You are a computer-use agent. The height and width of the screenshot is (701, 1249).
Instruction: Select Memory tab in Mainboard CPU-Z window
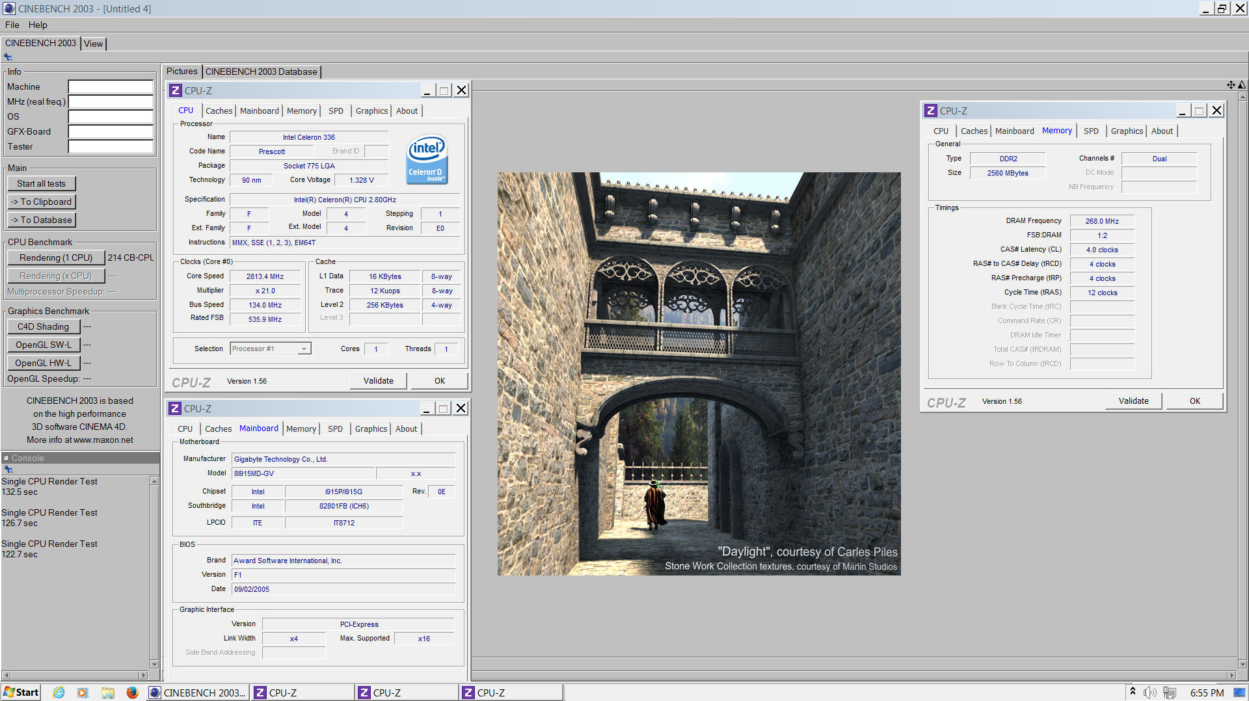click(x=301, y=429)
